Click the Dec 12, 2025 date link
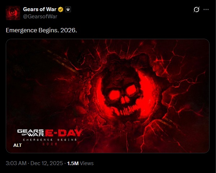The width and height of the screenshot is (216, 173). click(46, 163)
